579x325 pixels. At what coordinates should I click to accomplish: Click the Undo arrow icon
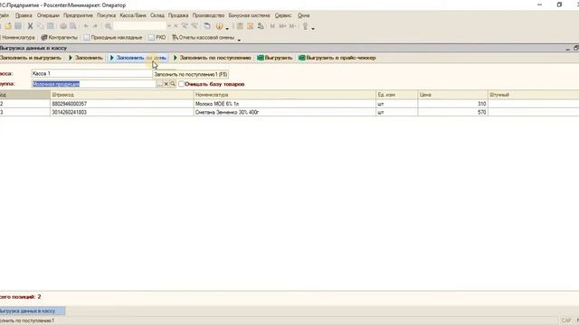(86, 26)
